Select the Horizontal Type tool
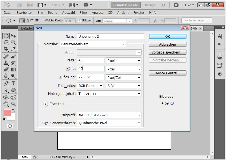The height and width of the screenshot is (160, 226). pyautogui.click(x=13, y=83)
